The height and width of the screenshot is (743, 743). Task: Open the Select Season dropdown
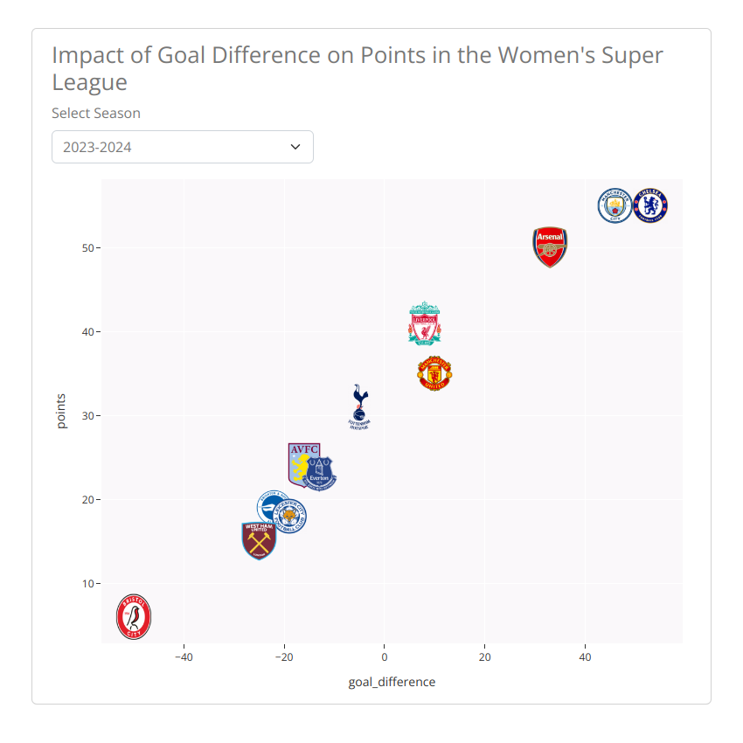pos(183,147)
